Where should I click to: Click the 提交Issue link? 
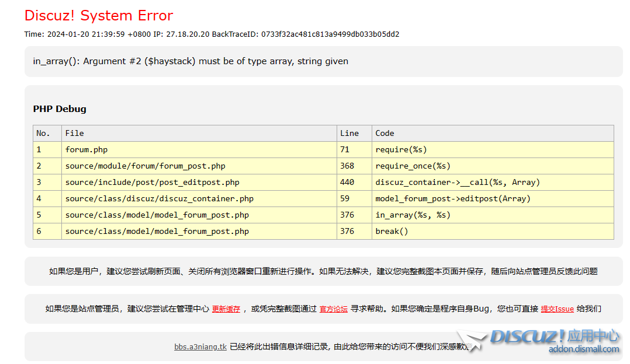557,309
